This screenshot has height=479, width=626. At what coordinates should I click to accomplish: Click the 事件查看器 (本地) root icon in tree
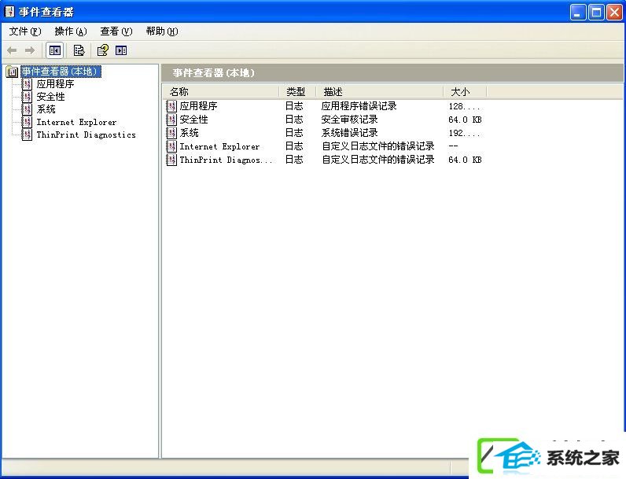tap(12, 72)
